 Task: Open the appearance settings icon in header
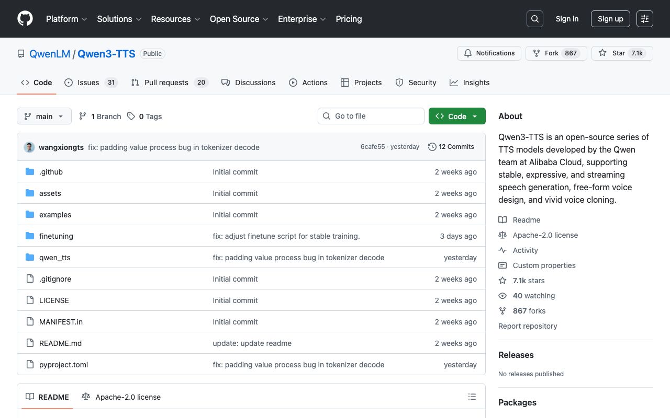644,19
